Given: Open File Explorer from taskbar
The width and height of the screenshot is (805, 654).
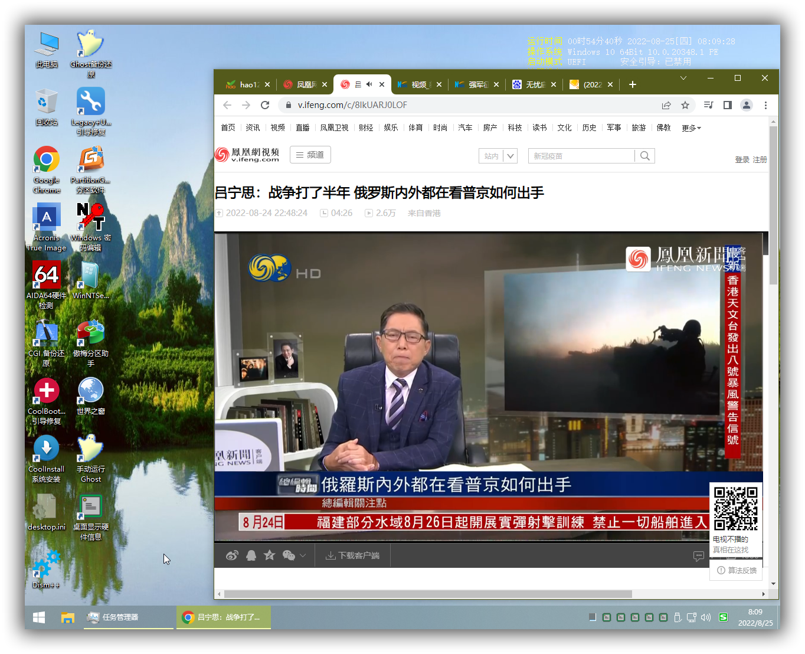Looking at the screenshot, I should point(68,617).
